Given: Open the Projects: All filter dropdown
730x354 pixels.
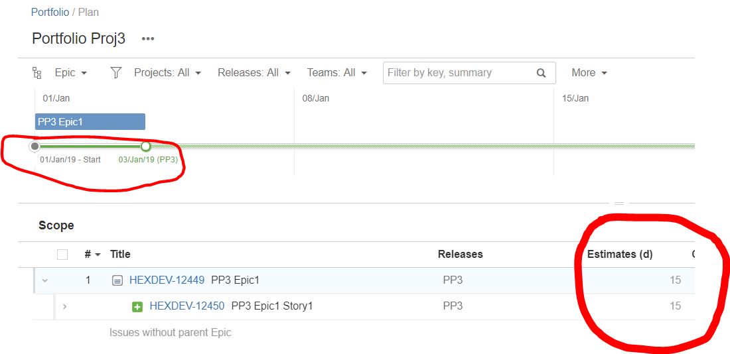Looking at the screenshot, I should point(168,73).
